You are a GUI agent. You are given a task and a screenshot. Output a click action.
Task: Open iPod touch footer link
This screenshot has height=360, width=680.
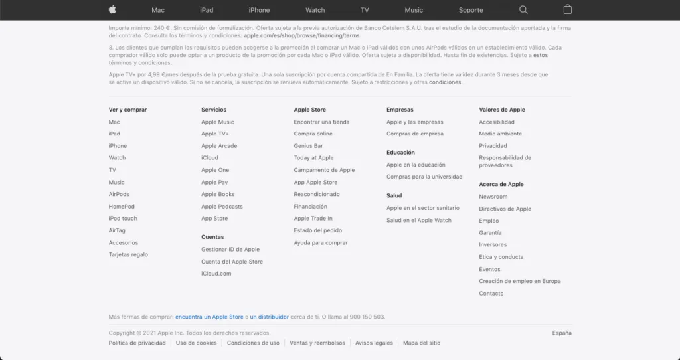click(x=123, y=218)
